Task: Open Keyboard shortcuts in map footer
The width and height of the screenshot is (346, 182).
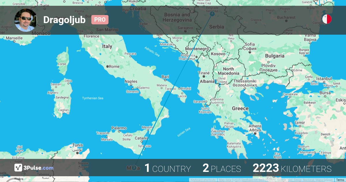Action: [x=203, y=180]
